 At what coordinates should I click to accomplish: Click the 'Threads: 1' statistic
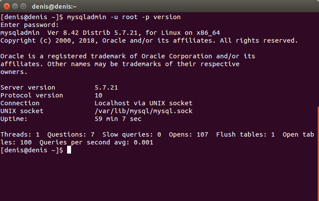(20, 134)
